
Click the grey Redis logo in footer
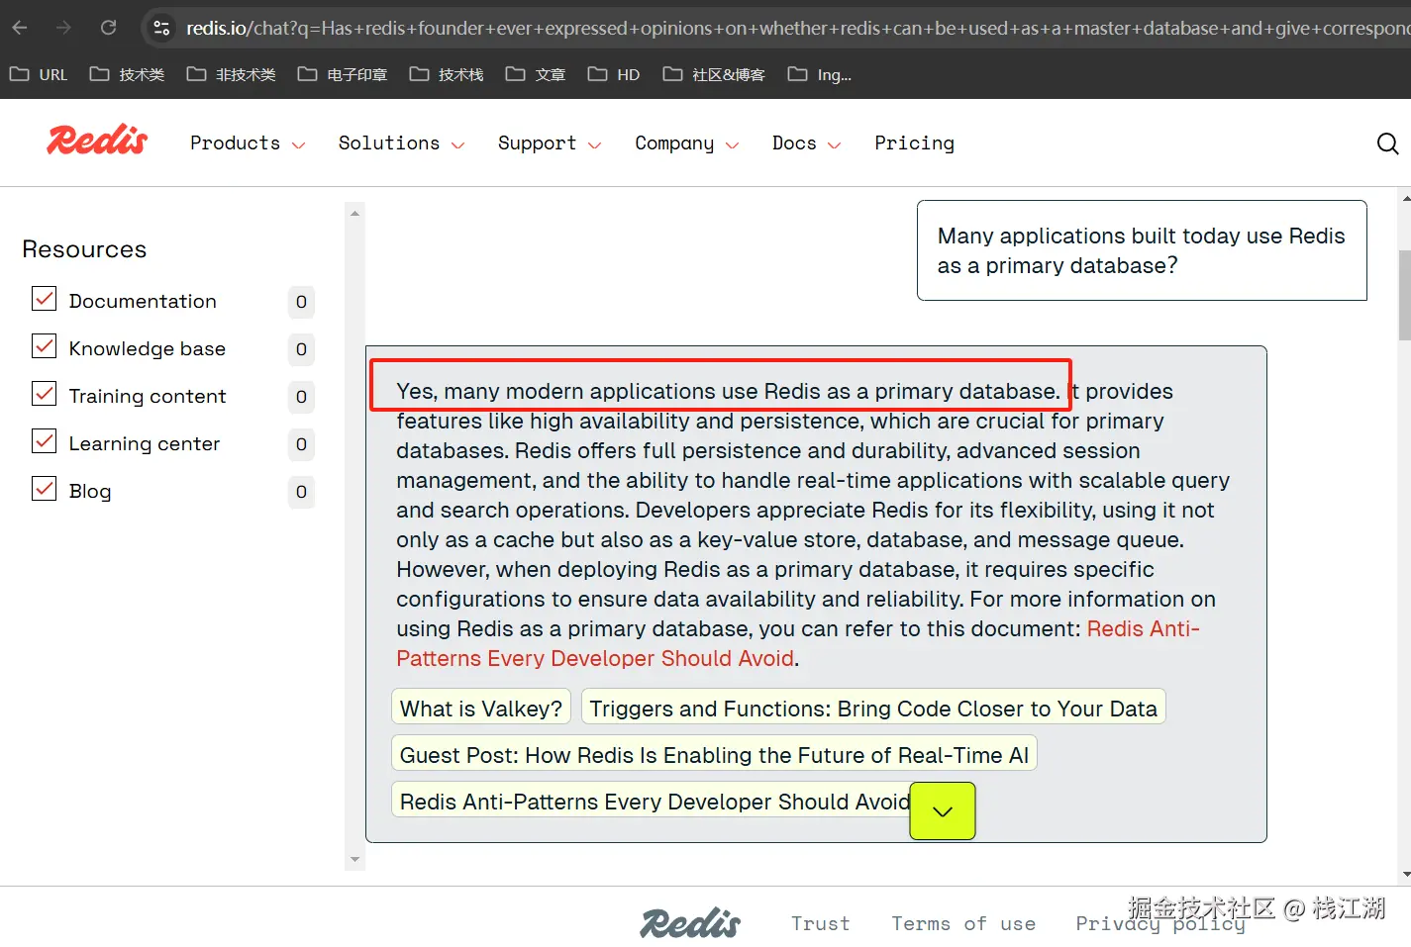click(x=690, y=923)
